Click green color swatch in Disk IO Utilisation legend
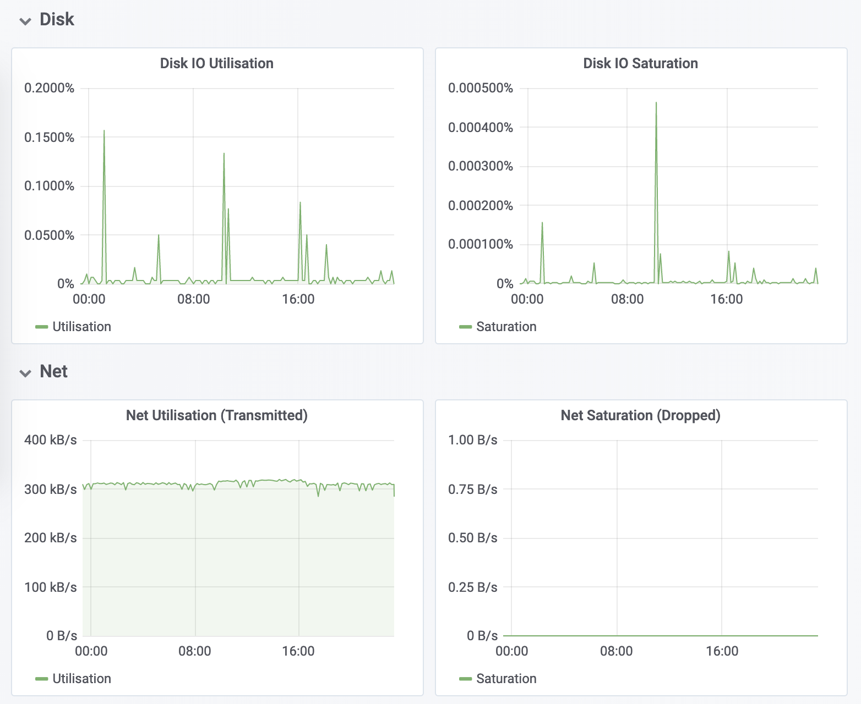 [42, 327]
